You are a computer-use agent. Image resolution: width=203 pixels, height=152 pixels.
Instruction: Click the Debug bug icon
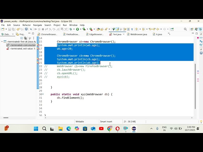pyautogui.click(x=71, y=29)
